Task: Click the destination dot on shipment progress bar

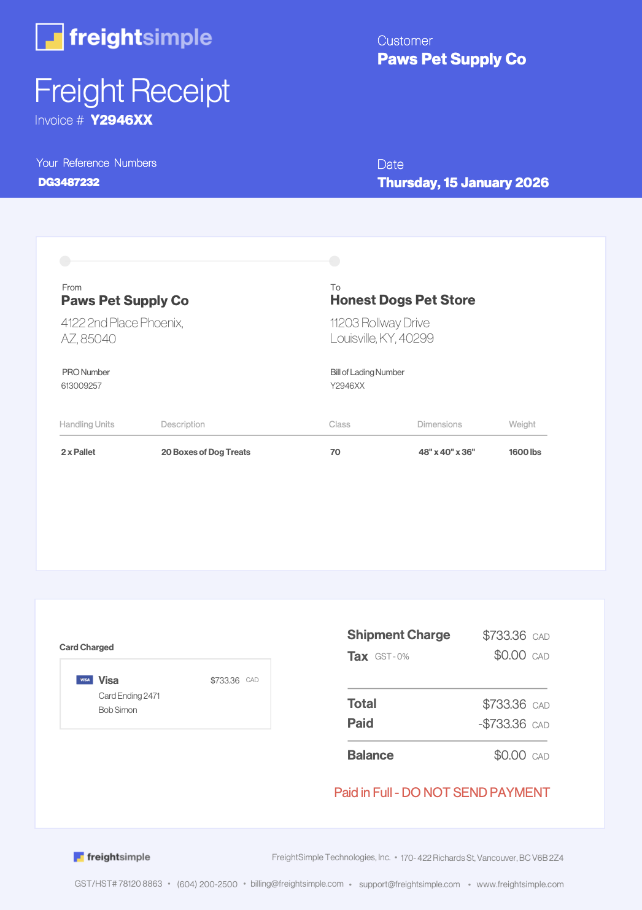Action: point(335,261)
